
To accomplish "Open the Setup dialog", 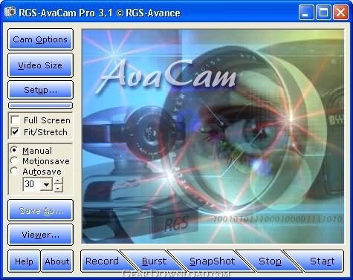I will (40, 90).
